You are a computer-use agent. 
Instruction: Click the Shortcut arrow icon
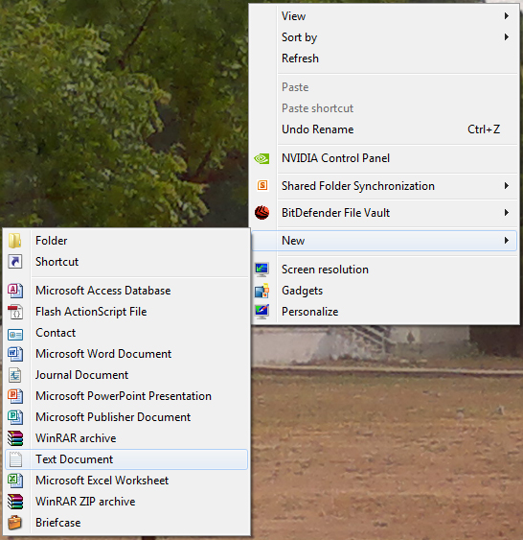[15, 262]
